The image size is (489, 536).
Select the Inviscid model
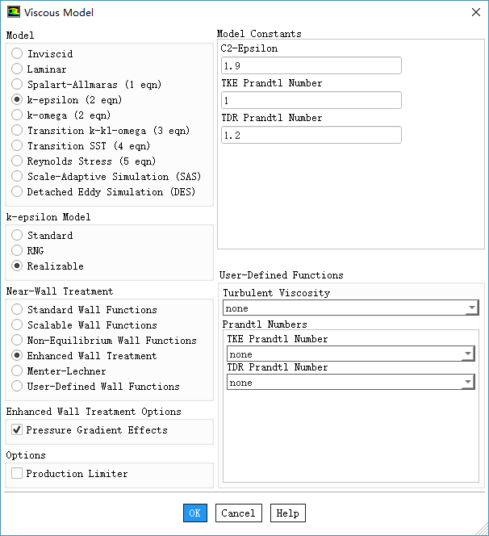point(17,54)
